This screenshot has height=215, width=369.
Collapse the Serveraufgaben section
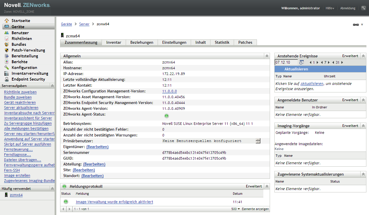[52, 86]
